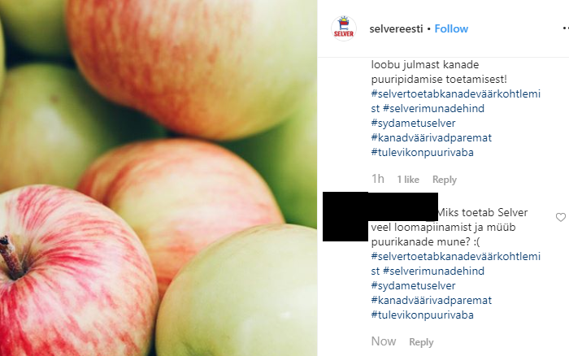Open #kanadväärivadparemat hashtag in second comment

431,301
